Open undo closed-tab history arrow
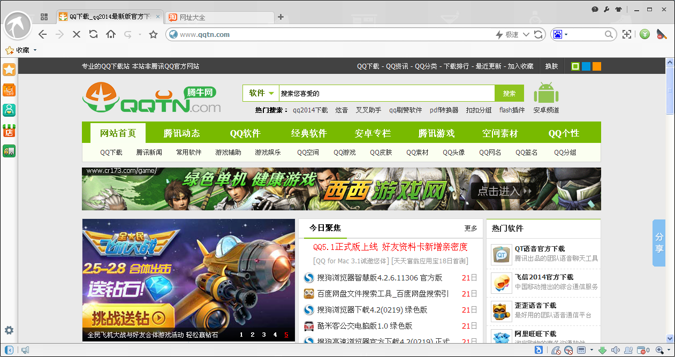This screenshot has width=675, height=357. (x=140, y=34)
